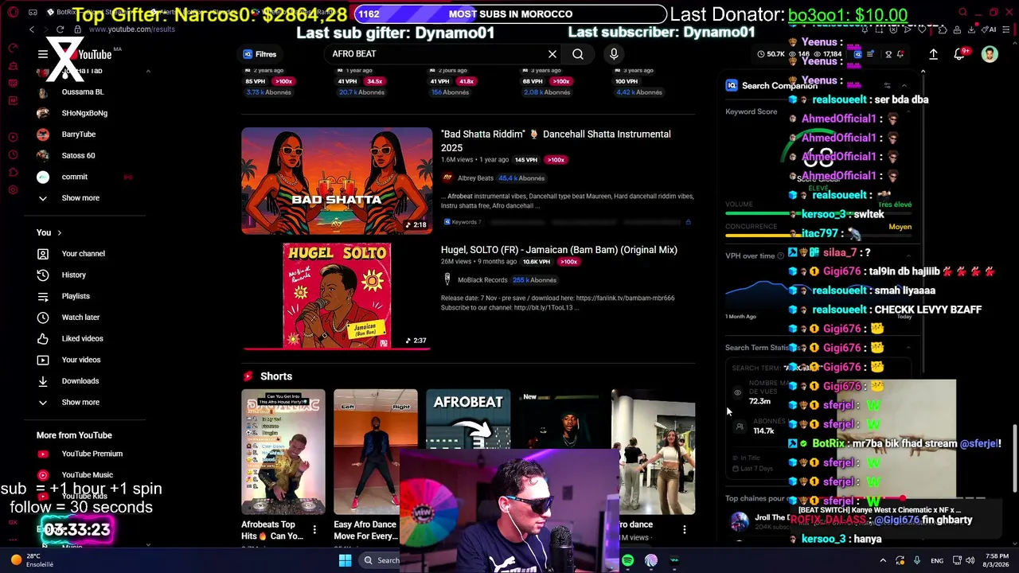Viewport: 1019px width, 573px height.
Task: Open Albrey Beats channel link
Action: [x=475, y=178]
